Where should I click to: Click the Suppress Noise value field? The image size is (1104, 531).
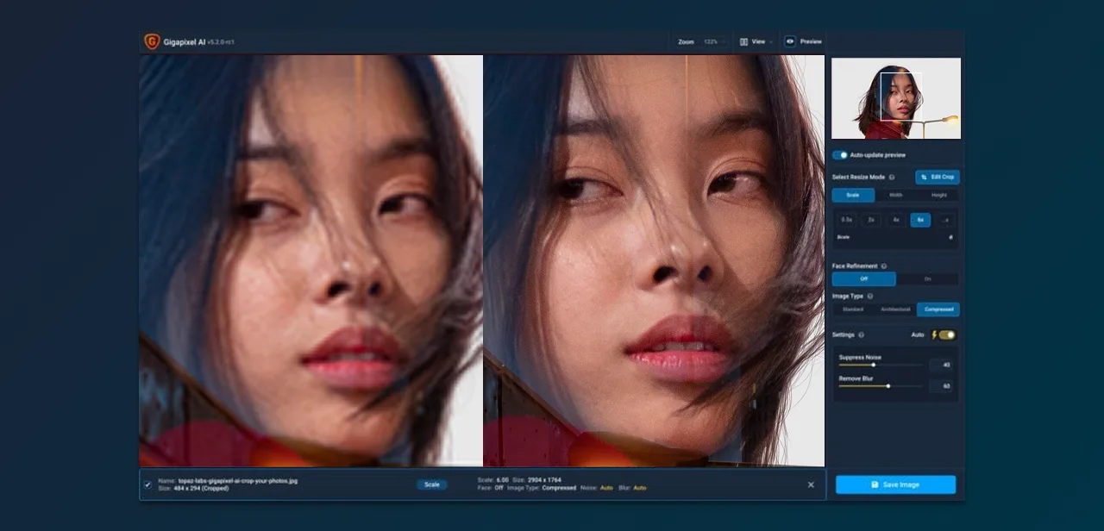941,365
